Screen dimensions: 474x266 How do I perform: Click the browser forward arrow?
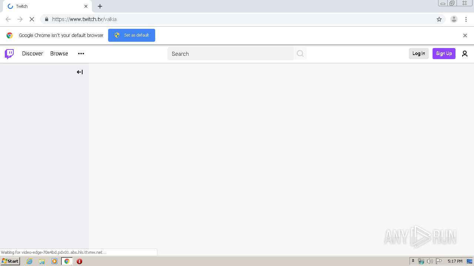20,19
